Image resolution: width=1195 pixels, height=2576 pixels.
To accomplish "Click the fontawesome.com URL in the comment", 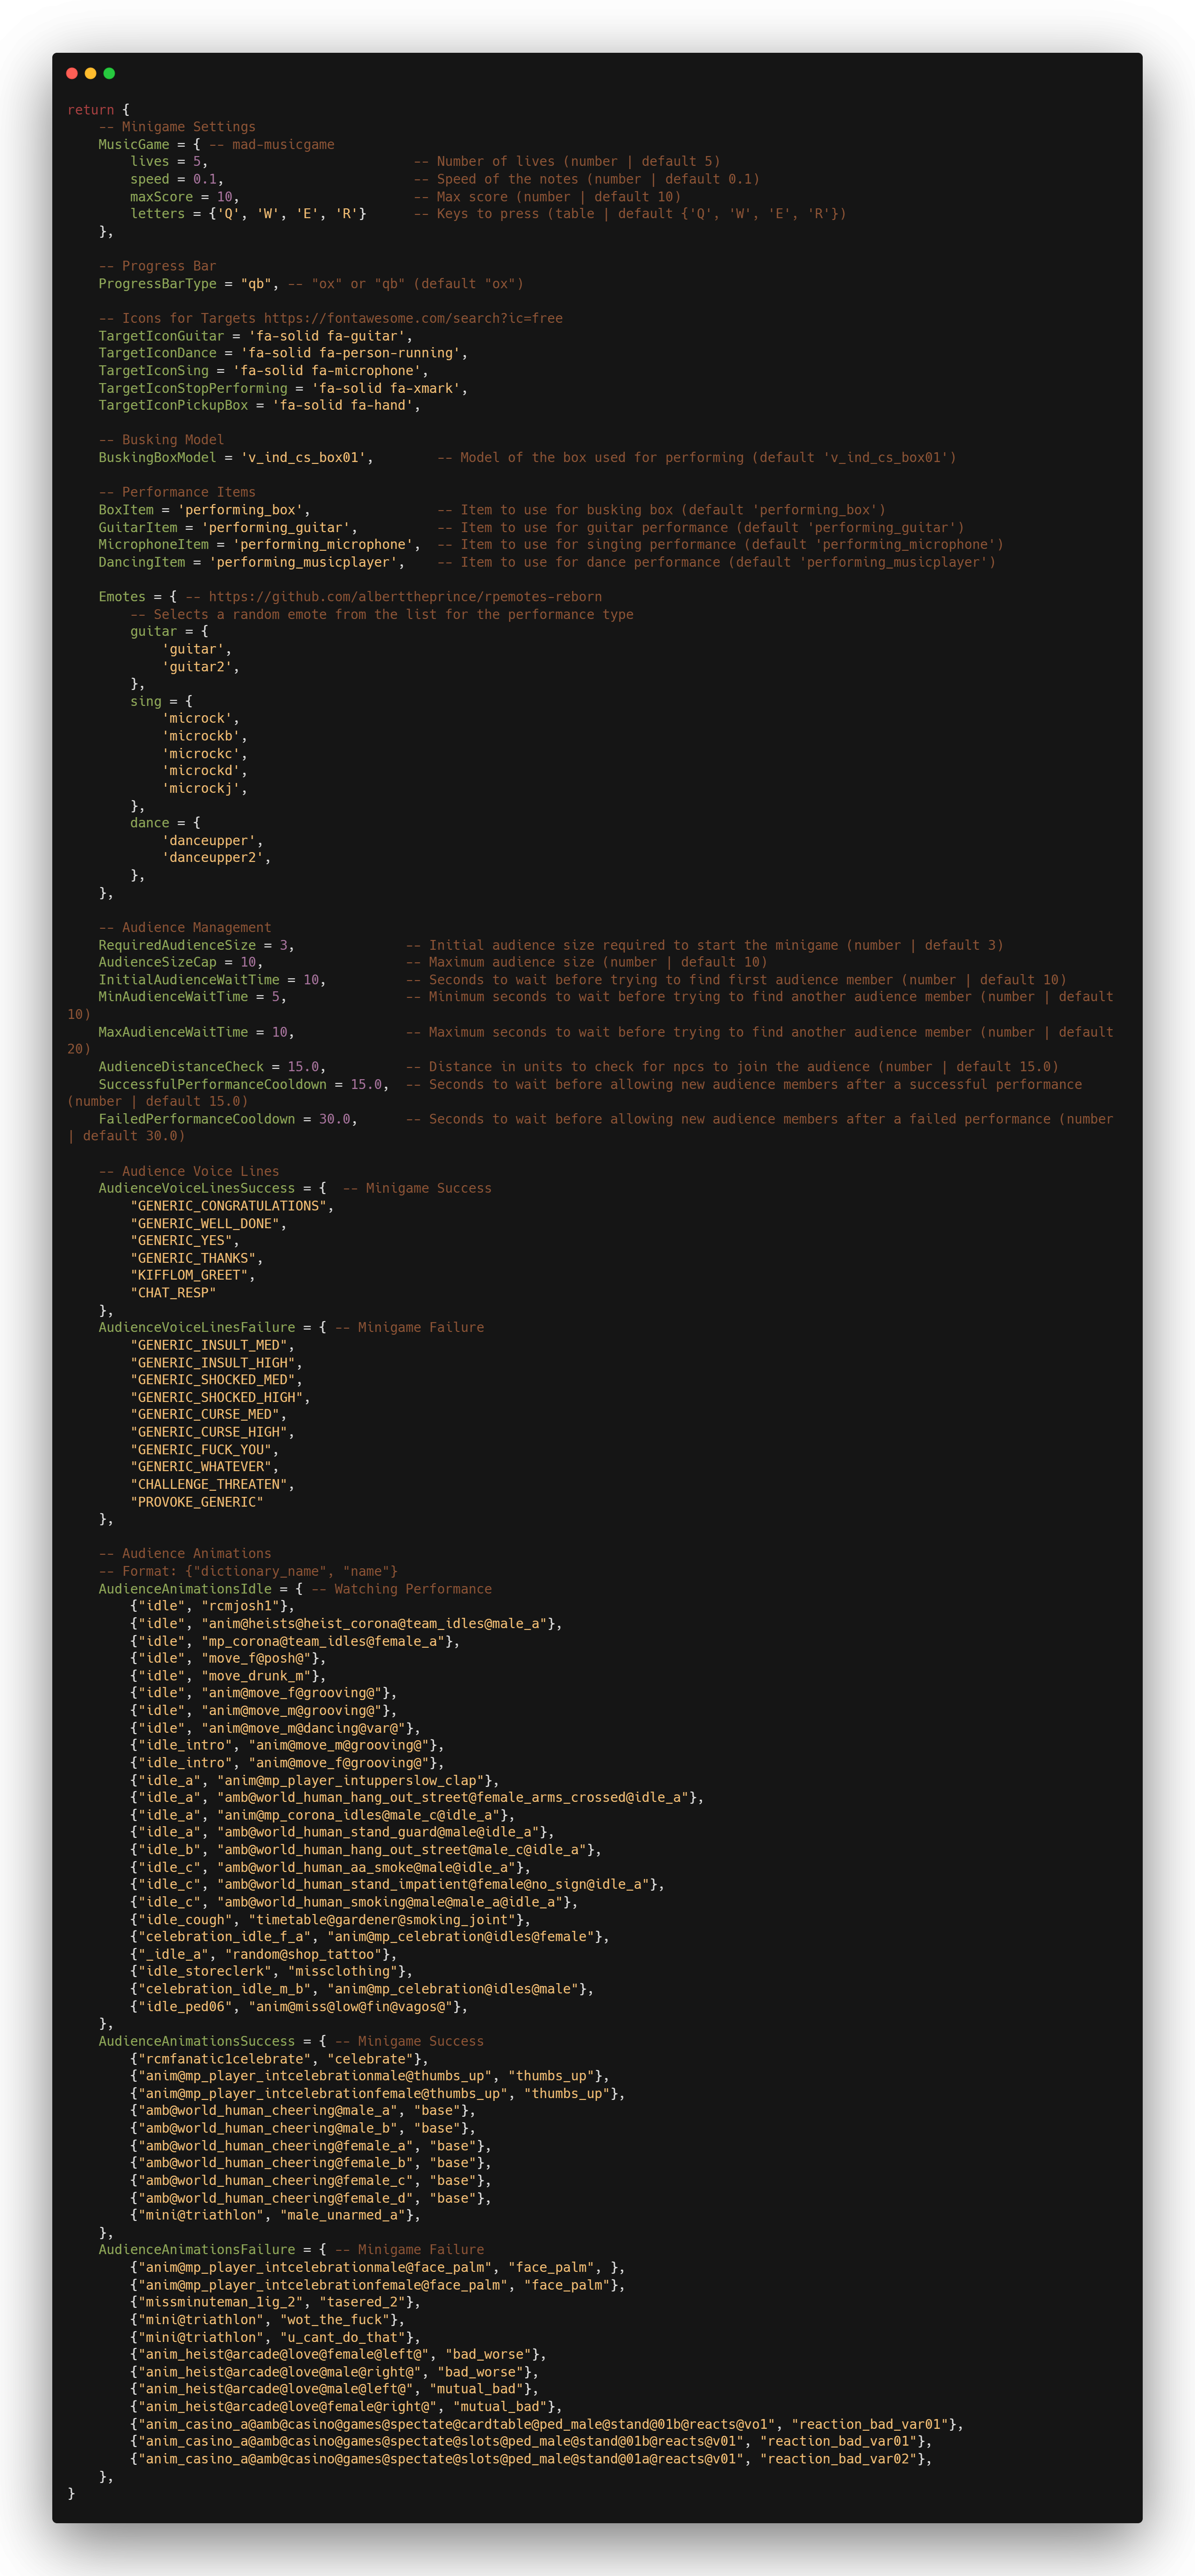I will pos(414,319).
